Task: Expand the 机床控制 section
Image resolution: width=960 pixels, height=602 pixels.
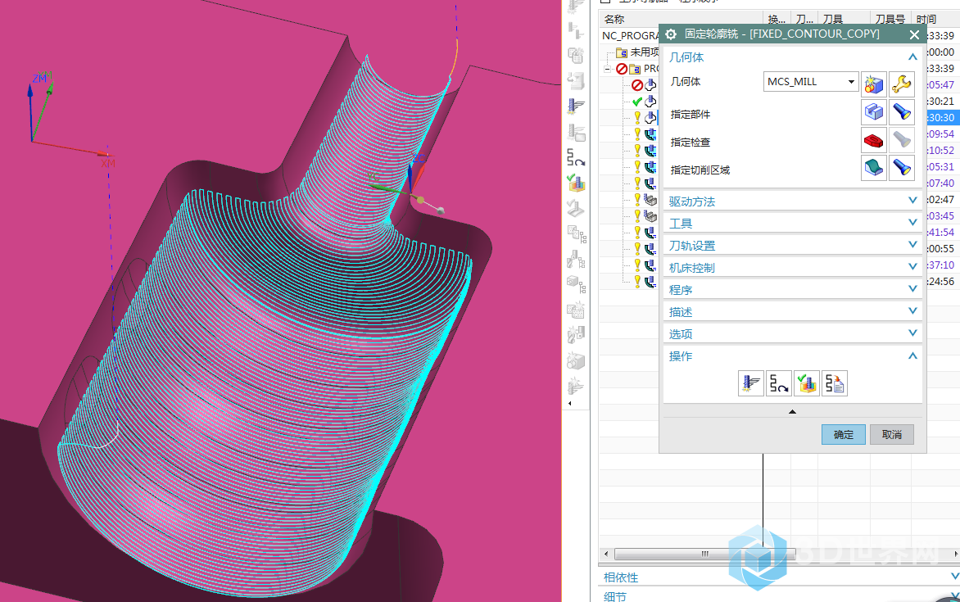Action: (793, 267)
